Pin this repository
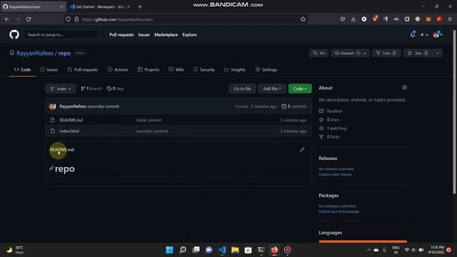The width and height of the screenshot is (457, 257). [318, 53]
